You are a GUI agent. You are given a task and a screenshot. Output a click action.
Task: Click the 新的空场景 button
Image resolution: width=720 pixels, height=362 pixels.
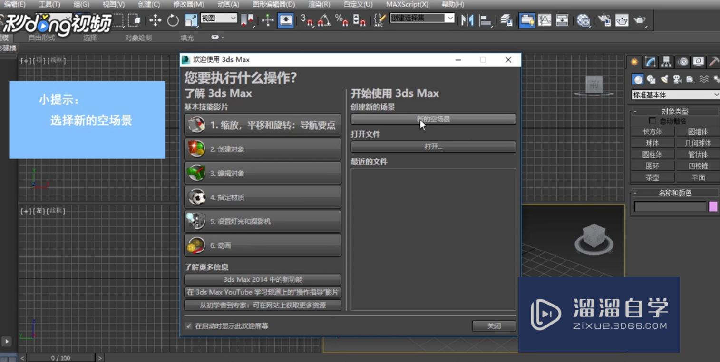pos(433,119)
